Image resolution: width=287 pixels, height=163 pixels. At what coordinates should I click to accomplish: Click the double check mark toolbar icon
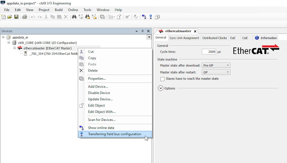point(136,17)
